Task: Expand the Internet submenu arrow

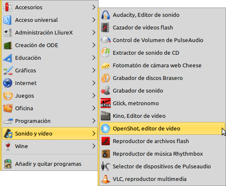Action: 94,83
